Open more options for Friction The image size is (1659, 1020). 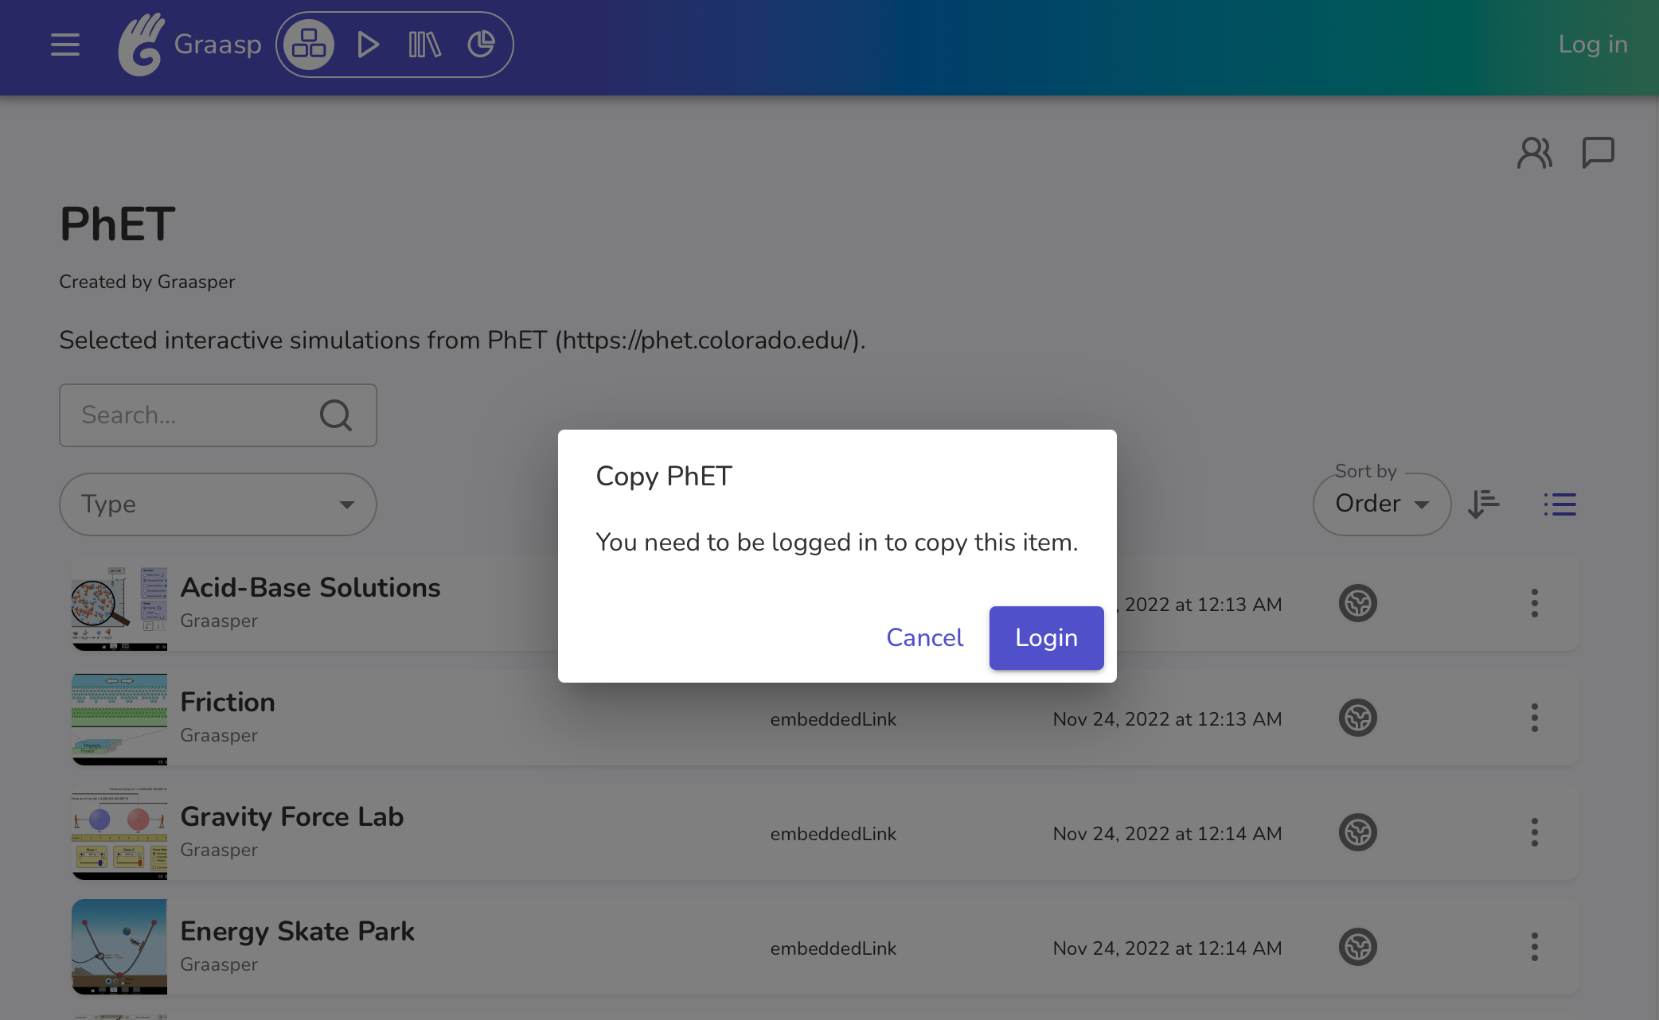click(1534, 718)
